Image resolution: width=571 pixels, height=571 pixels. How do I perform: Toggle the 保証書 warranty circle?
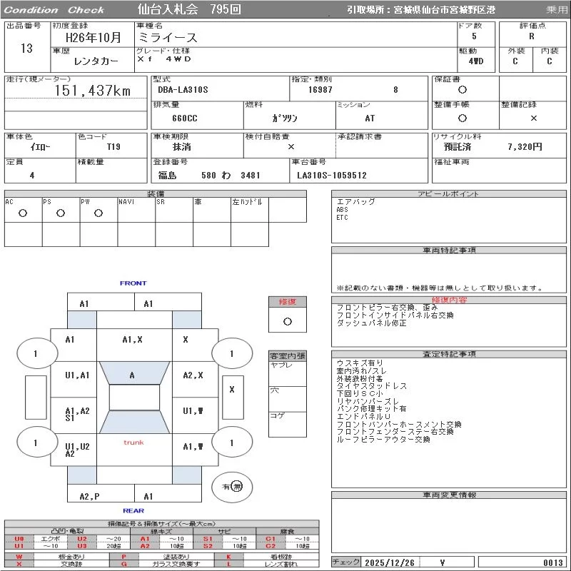463,90
